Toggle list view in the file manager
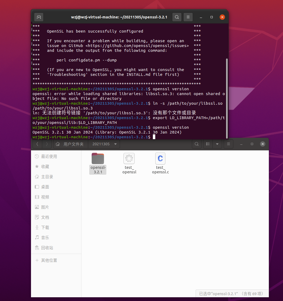Viewport: 283px width, 301px height. point(208,144)
